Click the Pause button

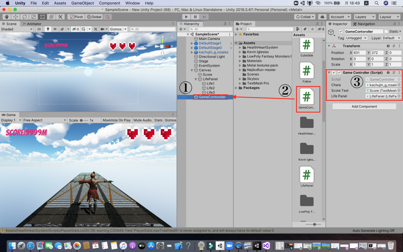tap(195, 17)
